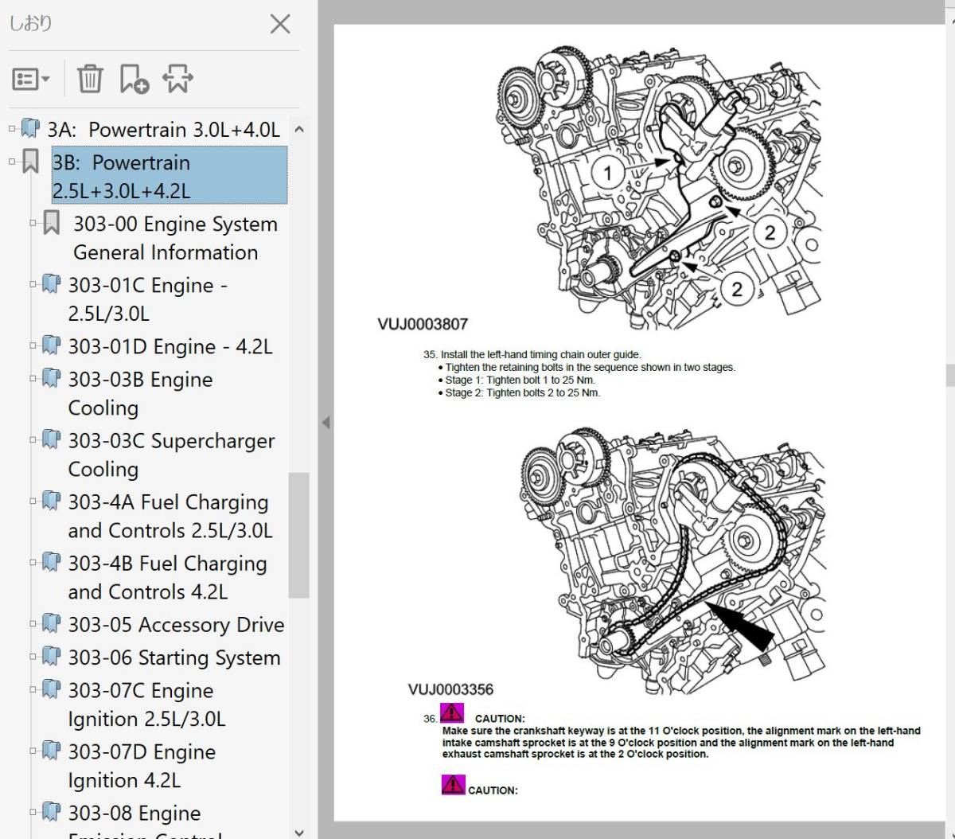Go to 303-01C Engine - 2.5L/3.0L
The image size is (955, 839).
coord(147,299)
